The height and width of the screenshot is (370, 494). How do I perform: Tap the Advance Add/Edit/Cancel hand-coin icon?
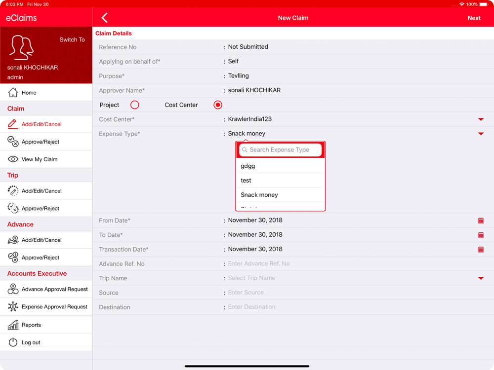13,240
